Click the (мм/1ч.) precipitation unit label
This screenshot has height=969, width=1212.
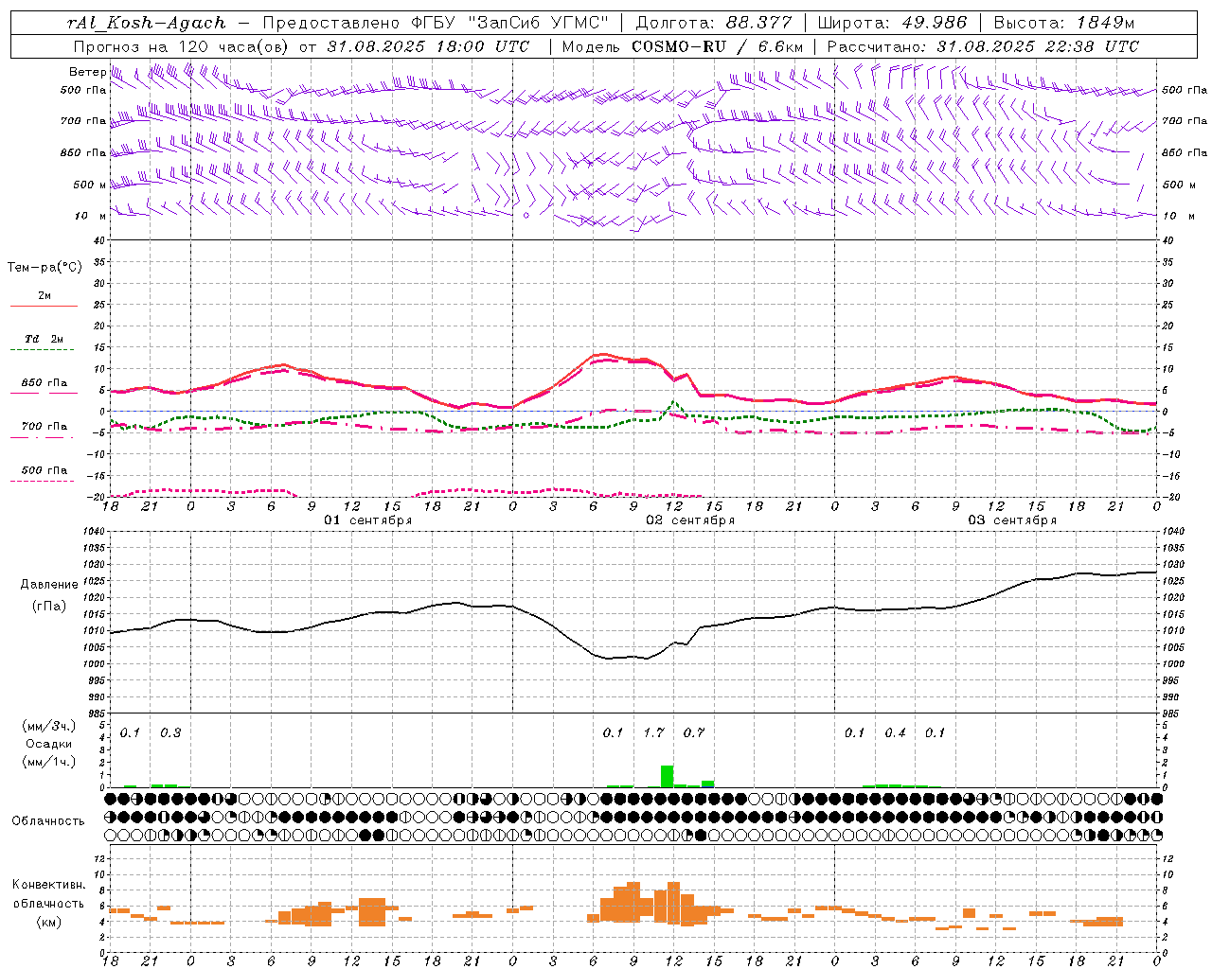pyautogui.click(x=49, y=761)
